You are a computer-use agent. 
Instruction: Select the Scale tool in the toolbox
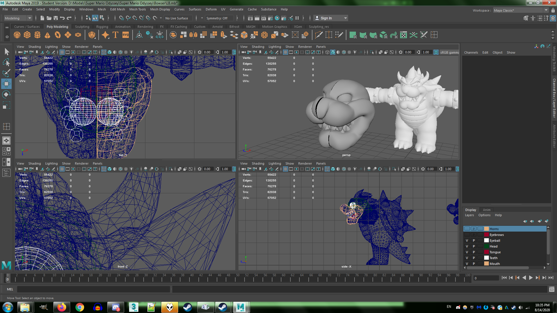(x=6, y=105)
